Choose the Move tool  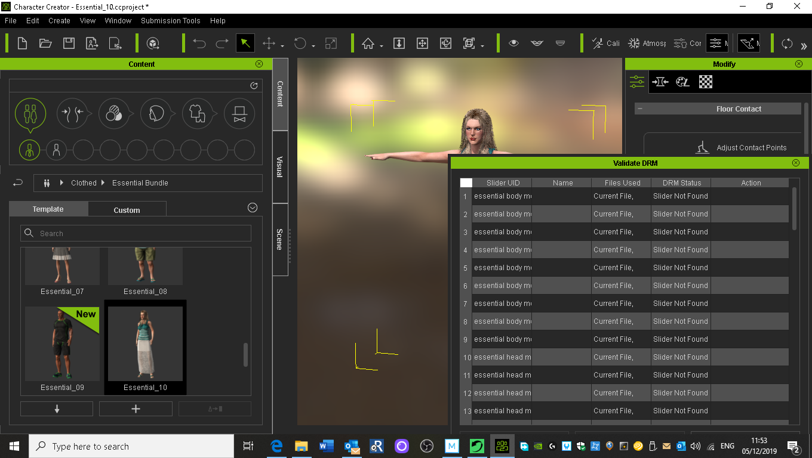269,44
